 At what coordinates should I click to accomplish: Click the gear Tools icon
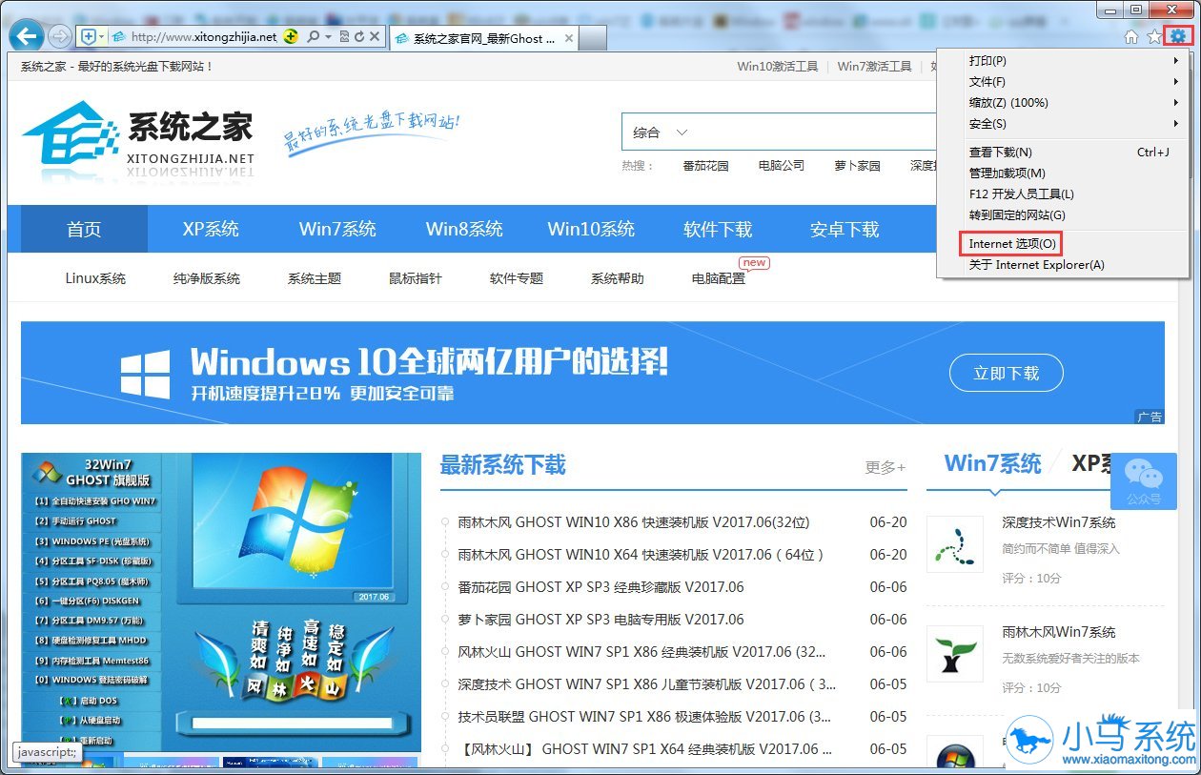click(1179, 36)
